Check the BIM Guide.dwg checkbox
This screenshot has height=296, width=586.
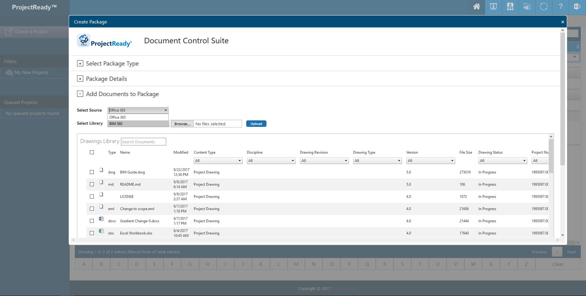[92, 172]
